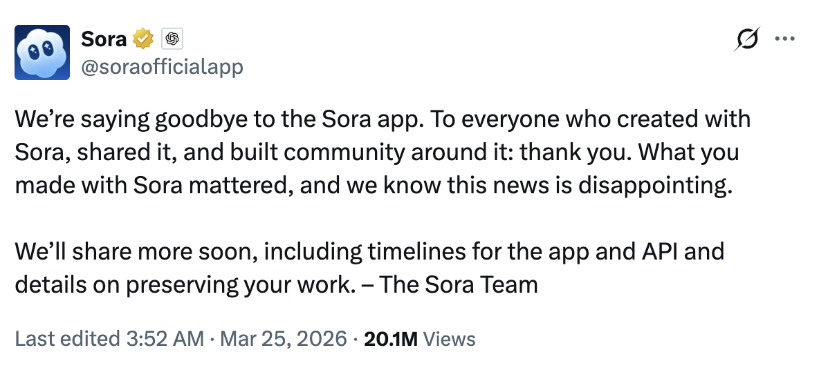Screen dimensions: 819x370
Task: Click "details on preserving your work" text
Action: 180,284
